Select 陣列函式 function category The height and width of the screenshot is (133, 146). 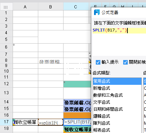coord(117,123)
